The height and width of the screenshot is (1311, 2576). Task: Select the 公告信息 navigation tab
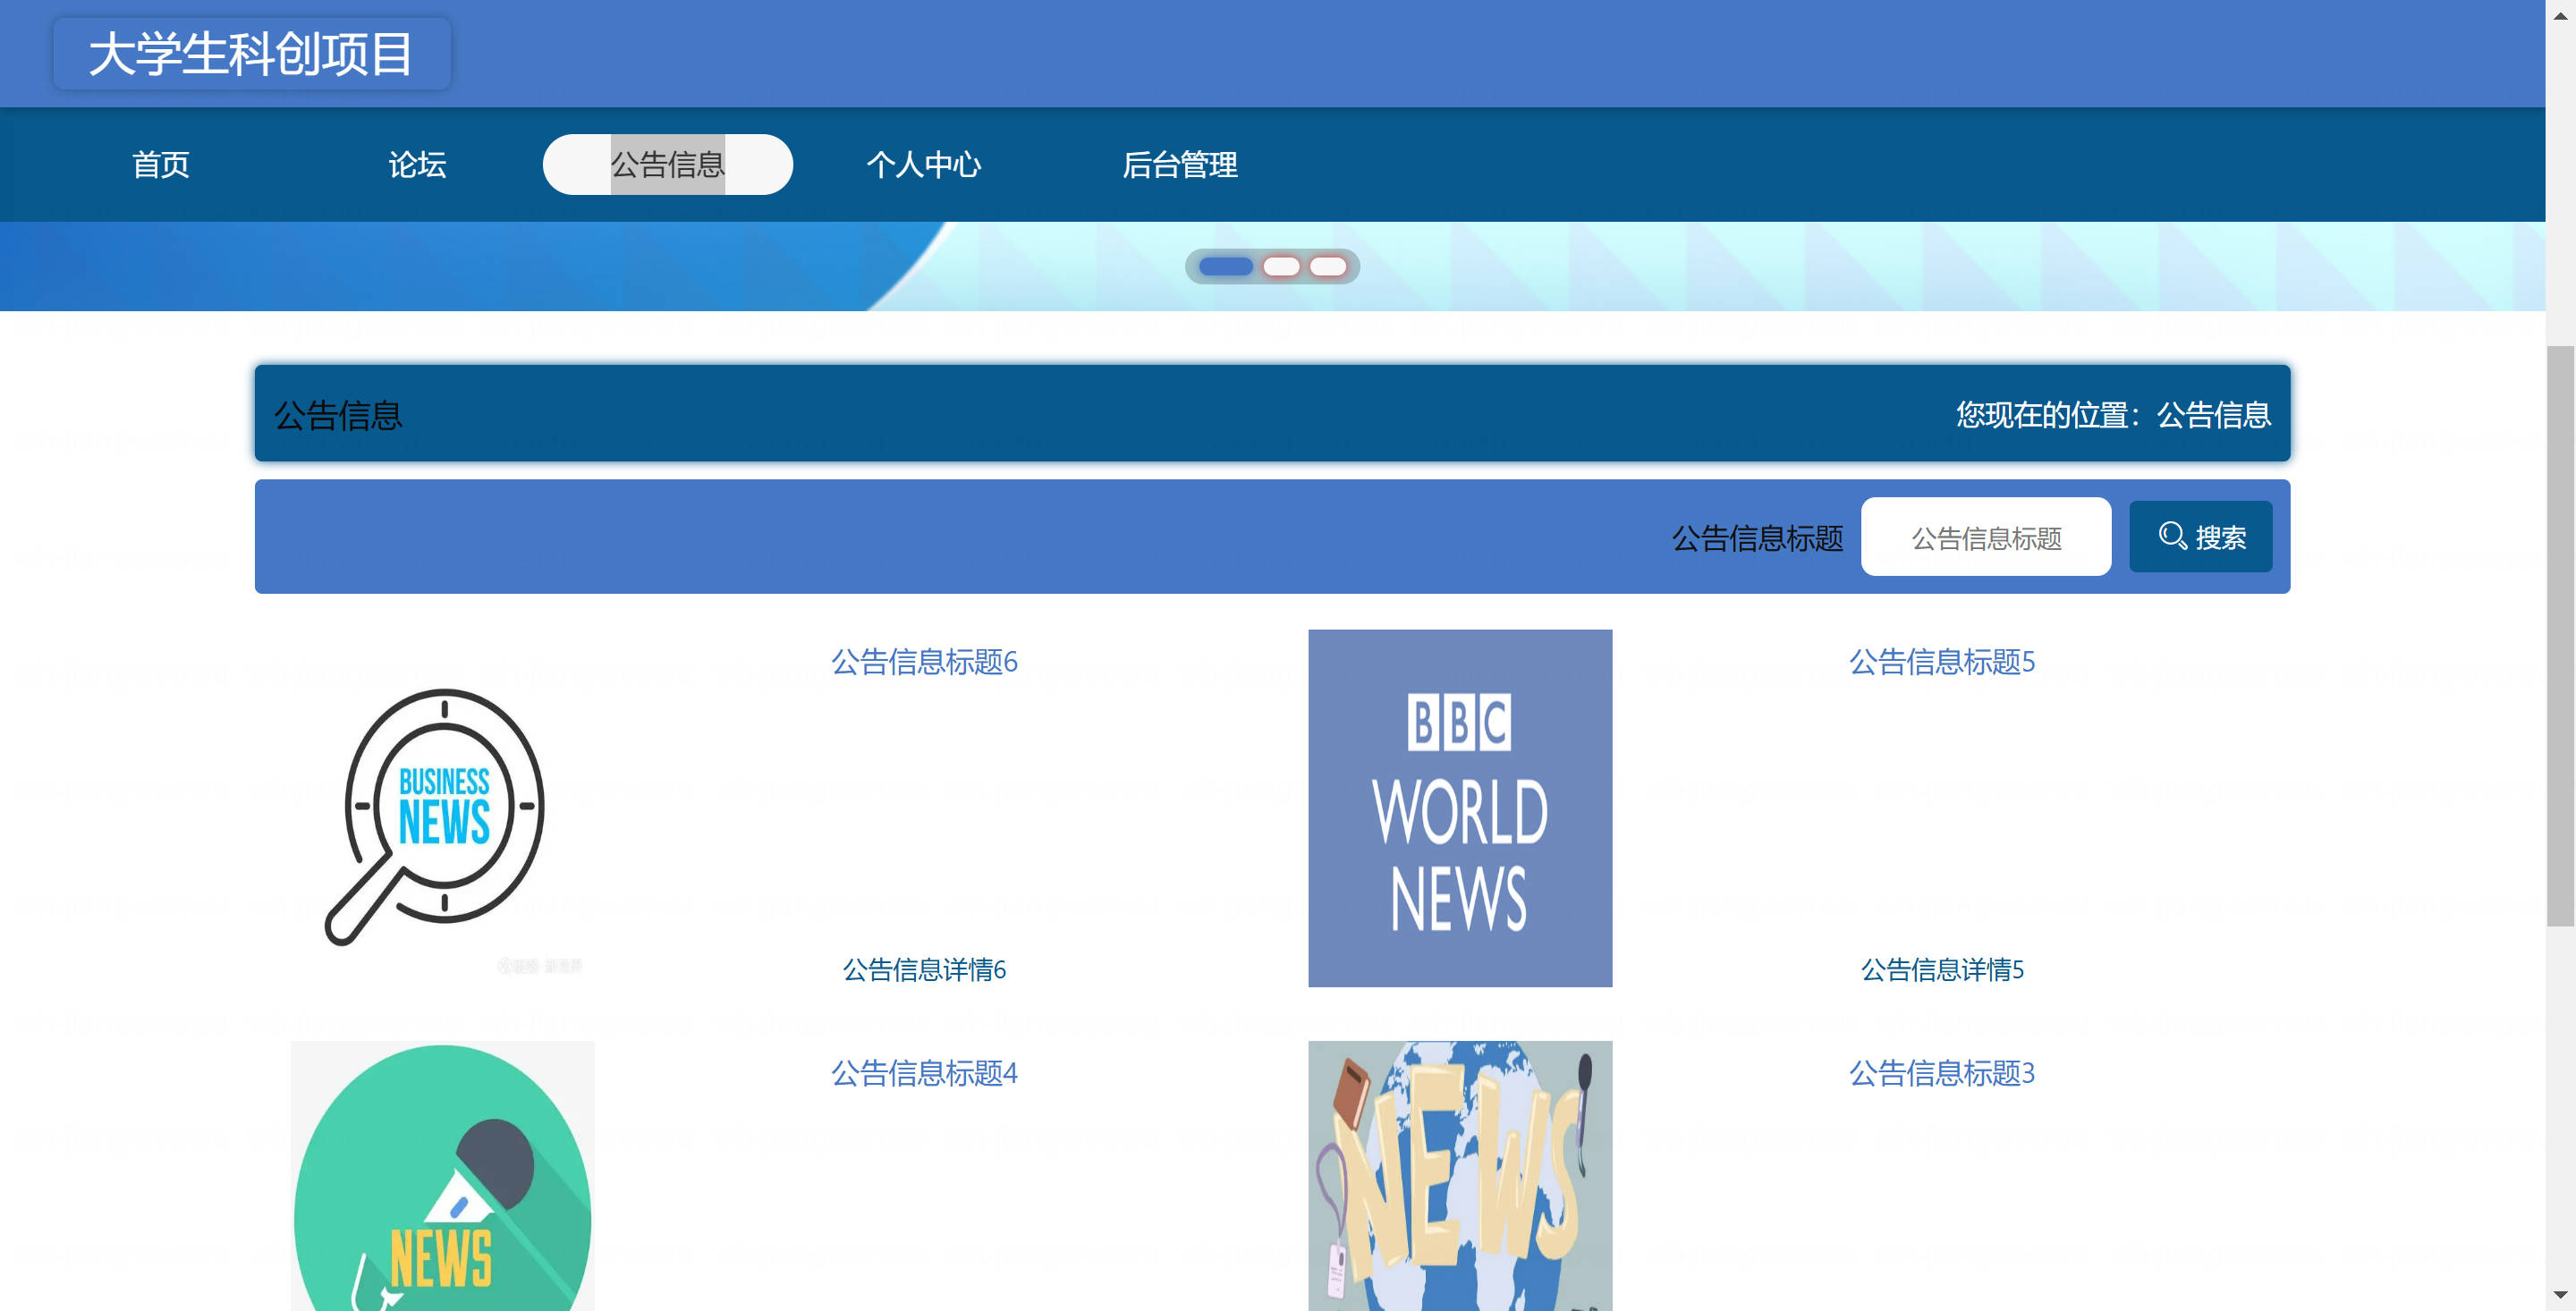coord(667,165)
